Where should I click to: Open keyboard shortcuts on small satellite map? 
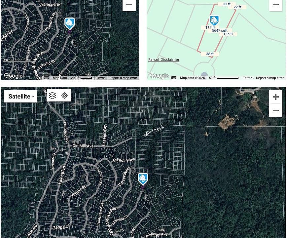point(47,78)
